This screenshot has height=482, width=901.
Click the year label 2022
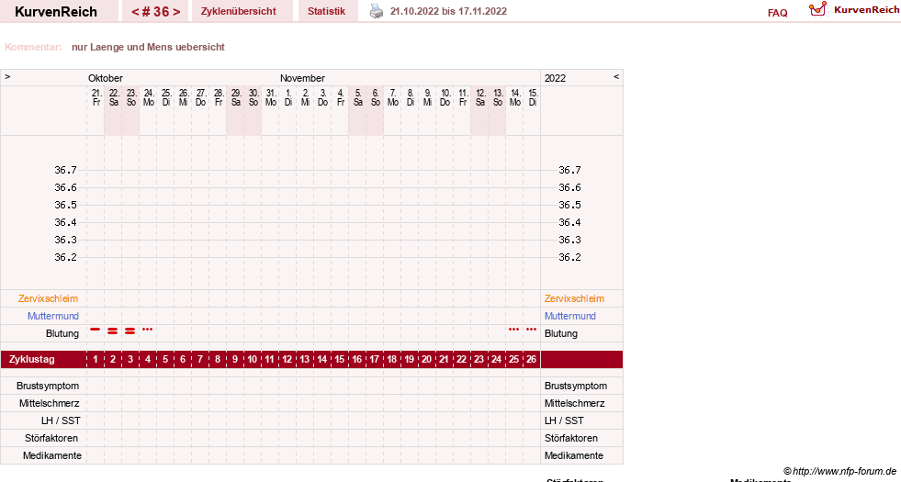(555, 78)
